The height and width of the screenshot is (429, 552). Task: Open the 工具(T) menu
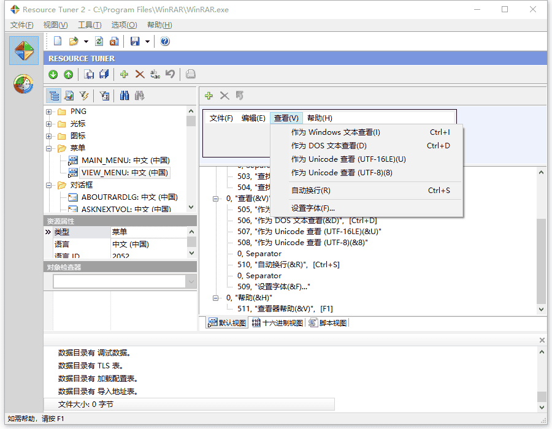90,25
